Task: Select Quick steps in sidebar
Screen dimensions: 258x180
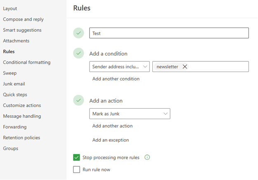Action: [x=15, y=95]
